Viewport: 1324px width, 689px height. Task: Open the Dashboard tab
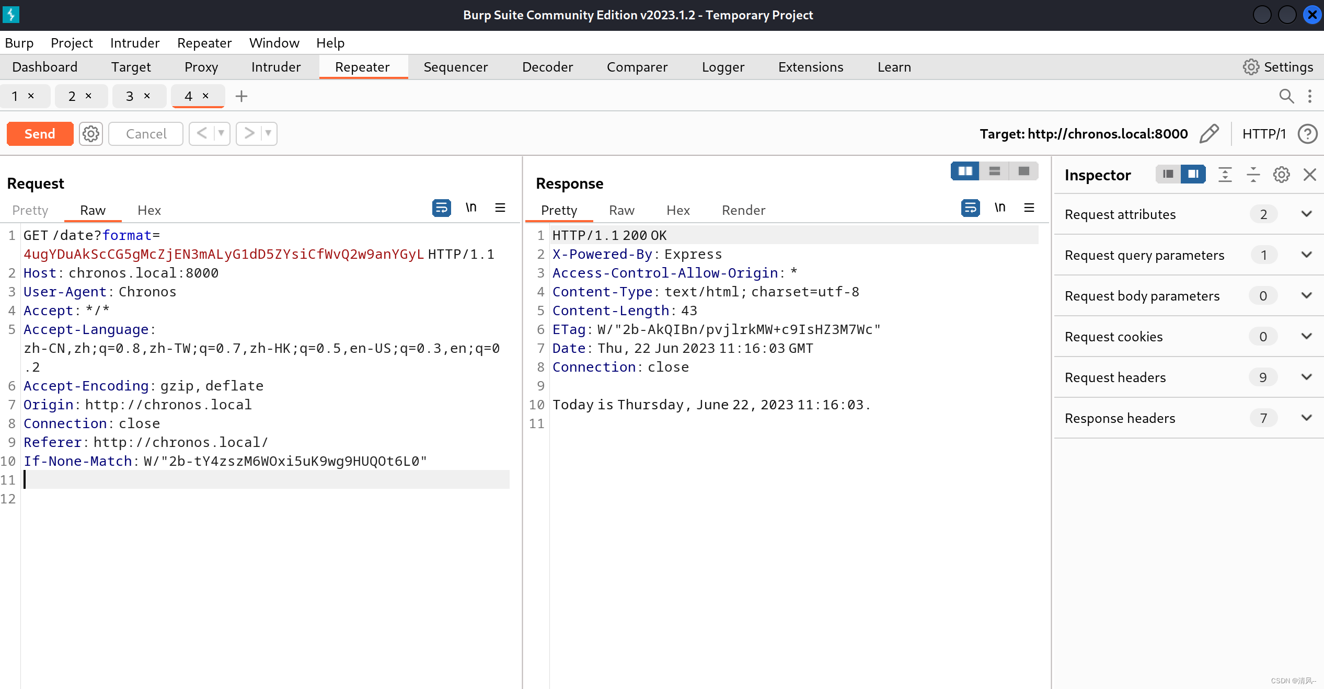[45, 67]
